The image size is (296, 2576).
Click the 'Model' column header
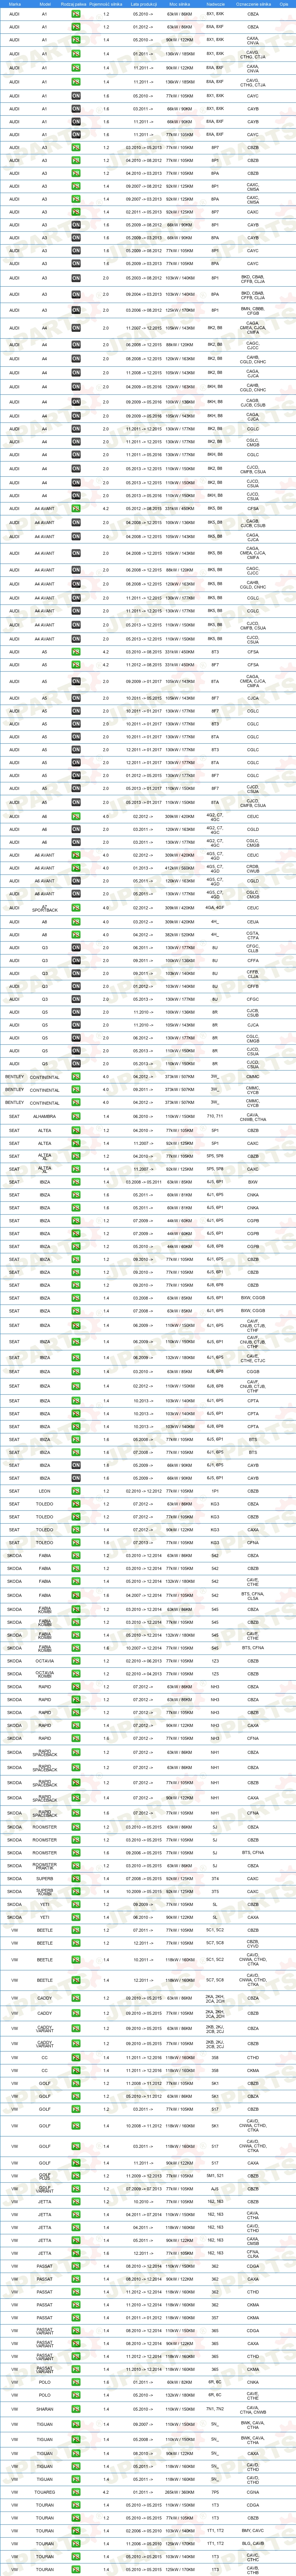44,4
